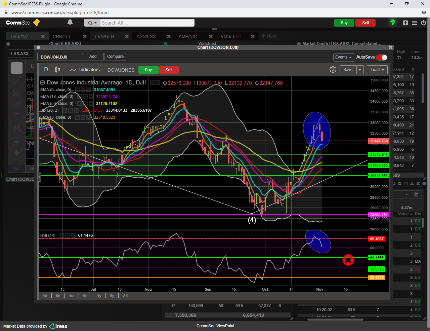Viewport: 430px width, 331px height.
Task: Expand the chevron below drawing toolbar
Action: tap(17, 168)
